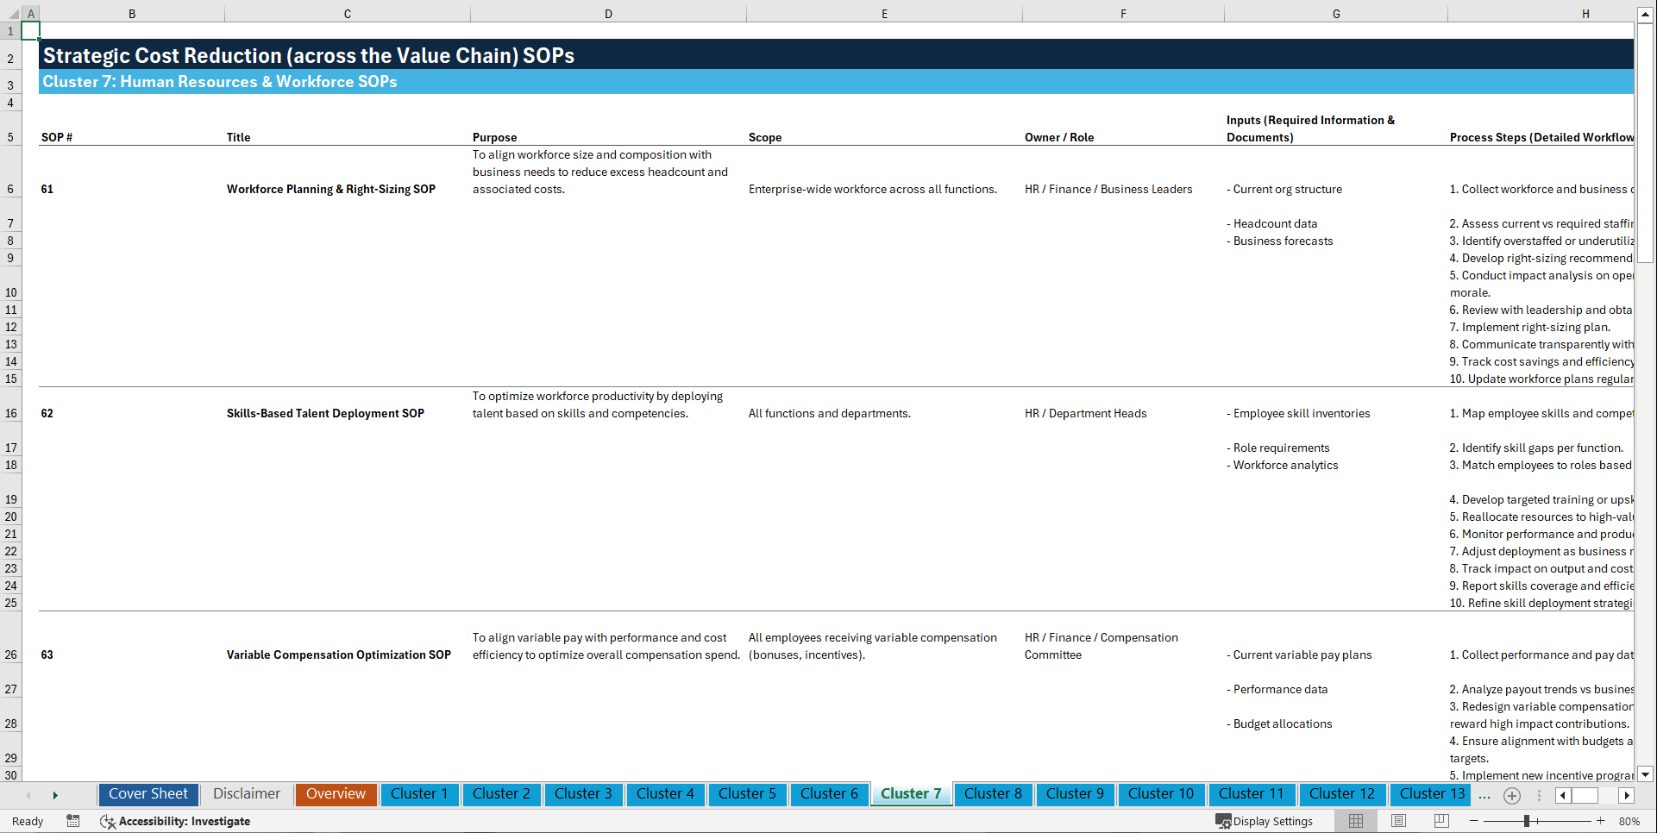1657x833 pixels.
Task: Expand hidden sheet list via left scroll arrow
Action: pos(28,795)
